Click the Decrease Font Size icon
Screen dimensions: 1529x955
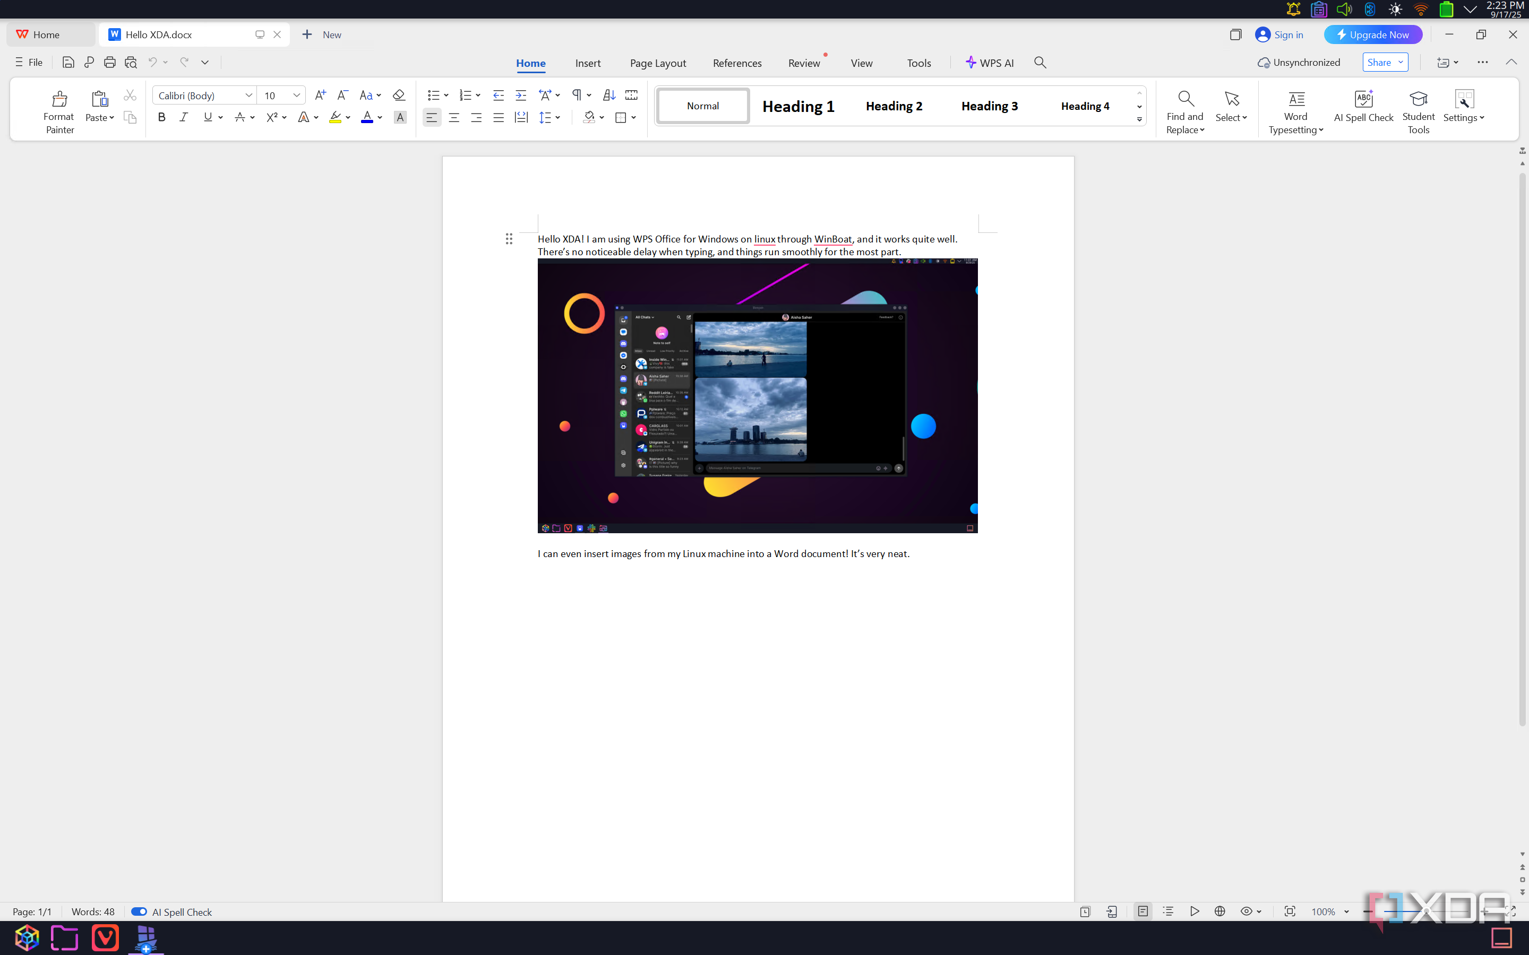point(342,95)
